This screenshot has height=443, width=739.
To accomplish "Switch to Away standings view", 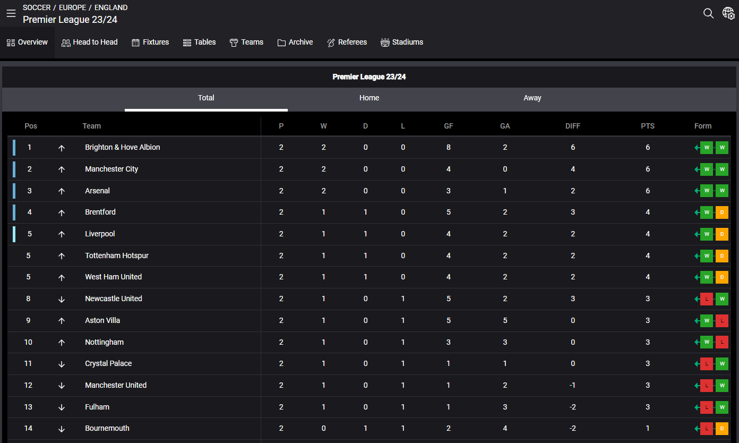I will click(532, 98).
